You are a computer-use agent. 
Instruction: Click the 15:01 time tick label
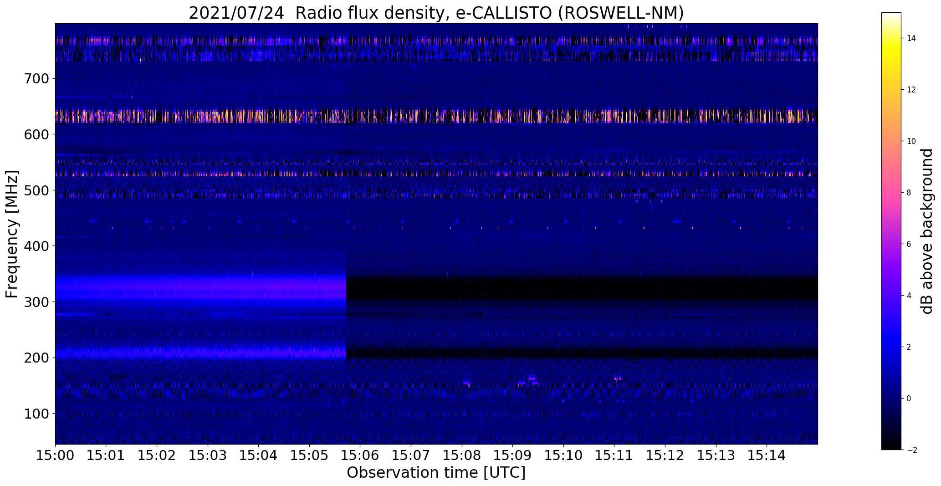coord(106,455)
